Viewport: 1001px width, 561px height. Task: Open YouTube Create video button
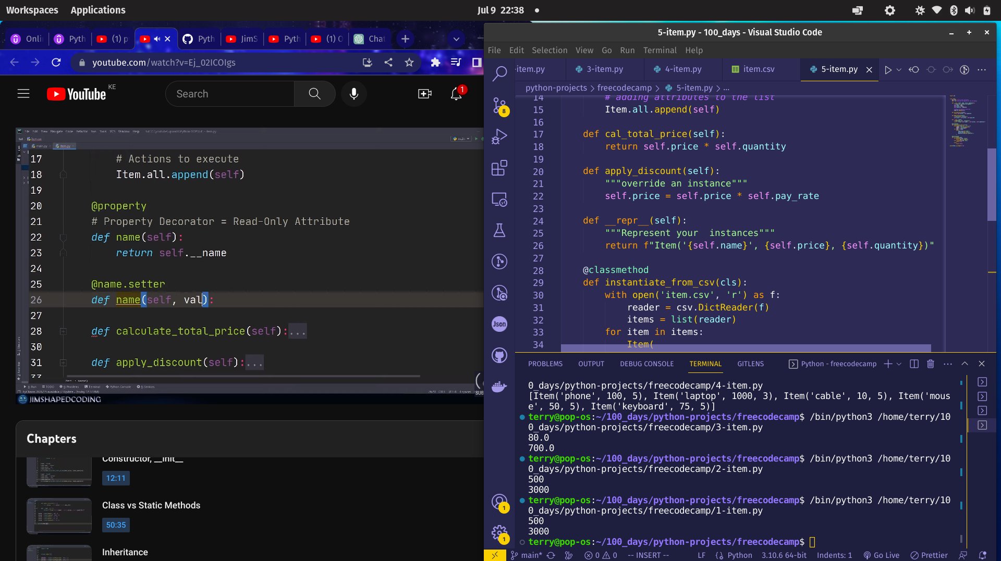coord(425,94)
